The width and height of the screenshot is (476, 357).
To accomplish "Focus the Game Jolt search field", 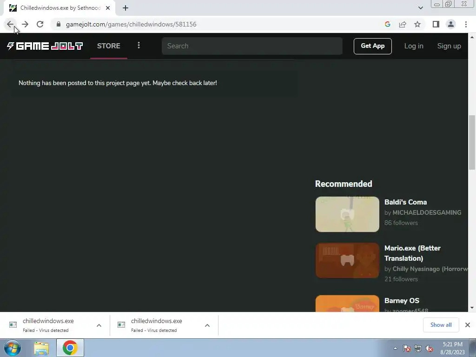I will point(252,46).
